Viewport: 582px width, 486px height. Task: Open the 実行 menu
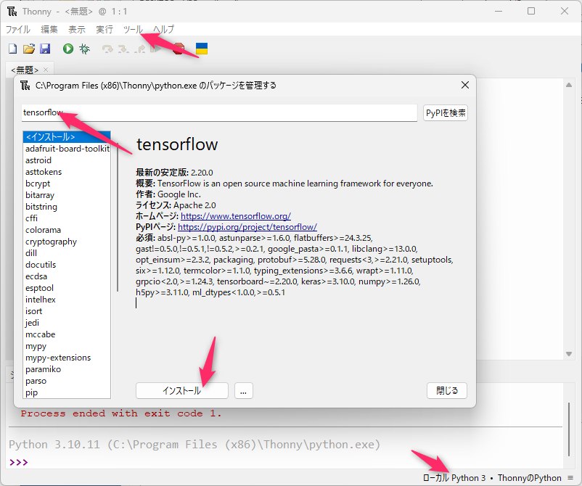[104, 30]
